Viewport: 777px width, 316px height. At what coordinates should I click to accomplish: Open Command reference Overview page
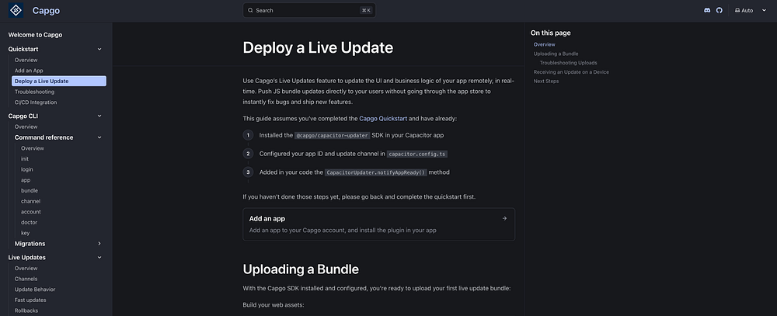coord(32,148)
